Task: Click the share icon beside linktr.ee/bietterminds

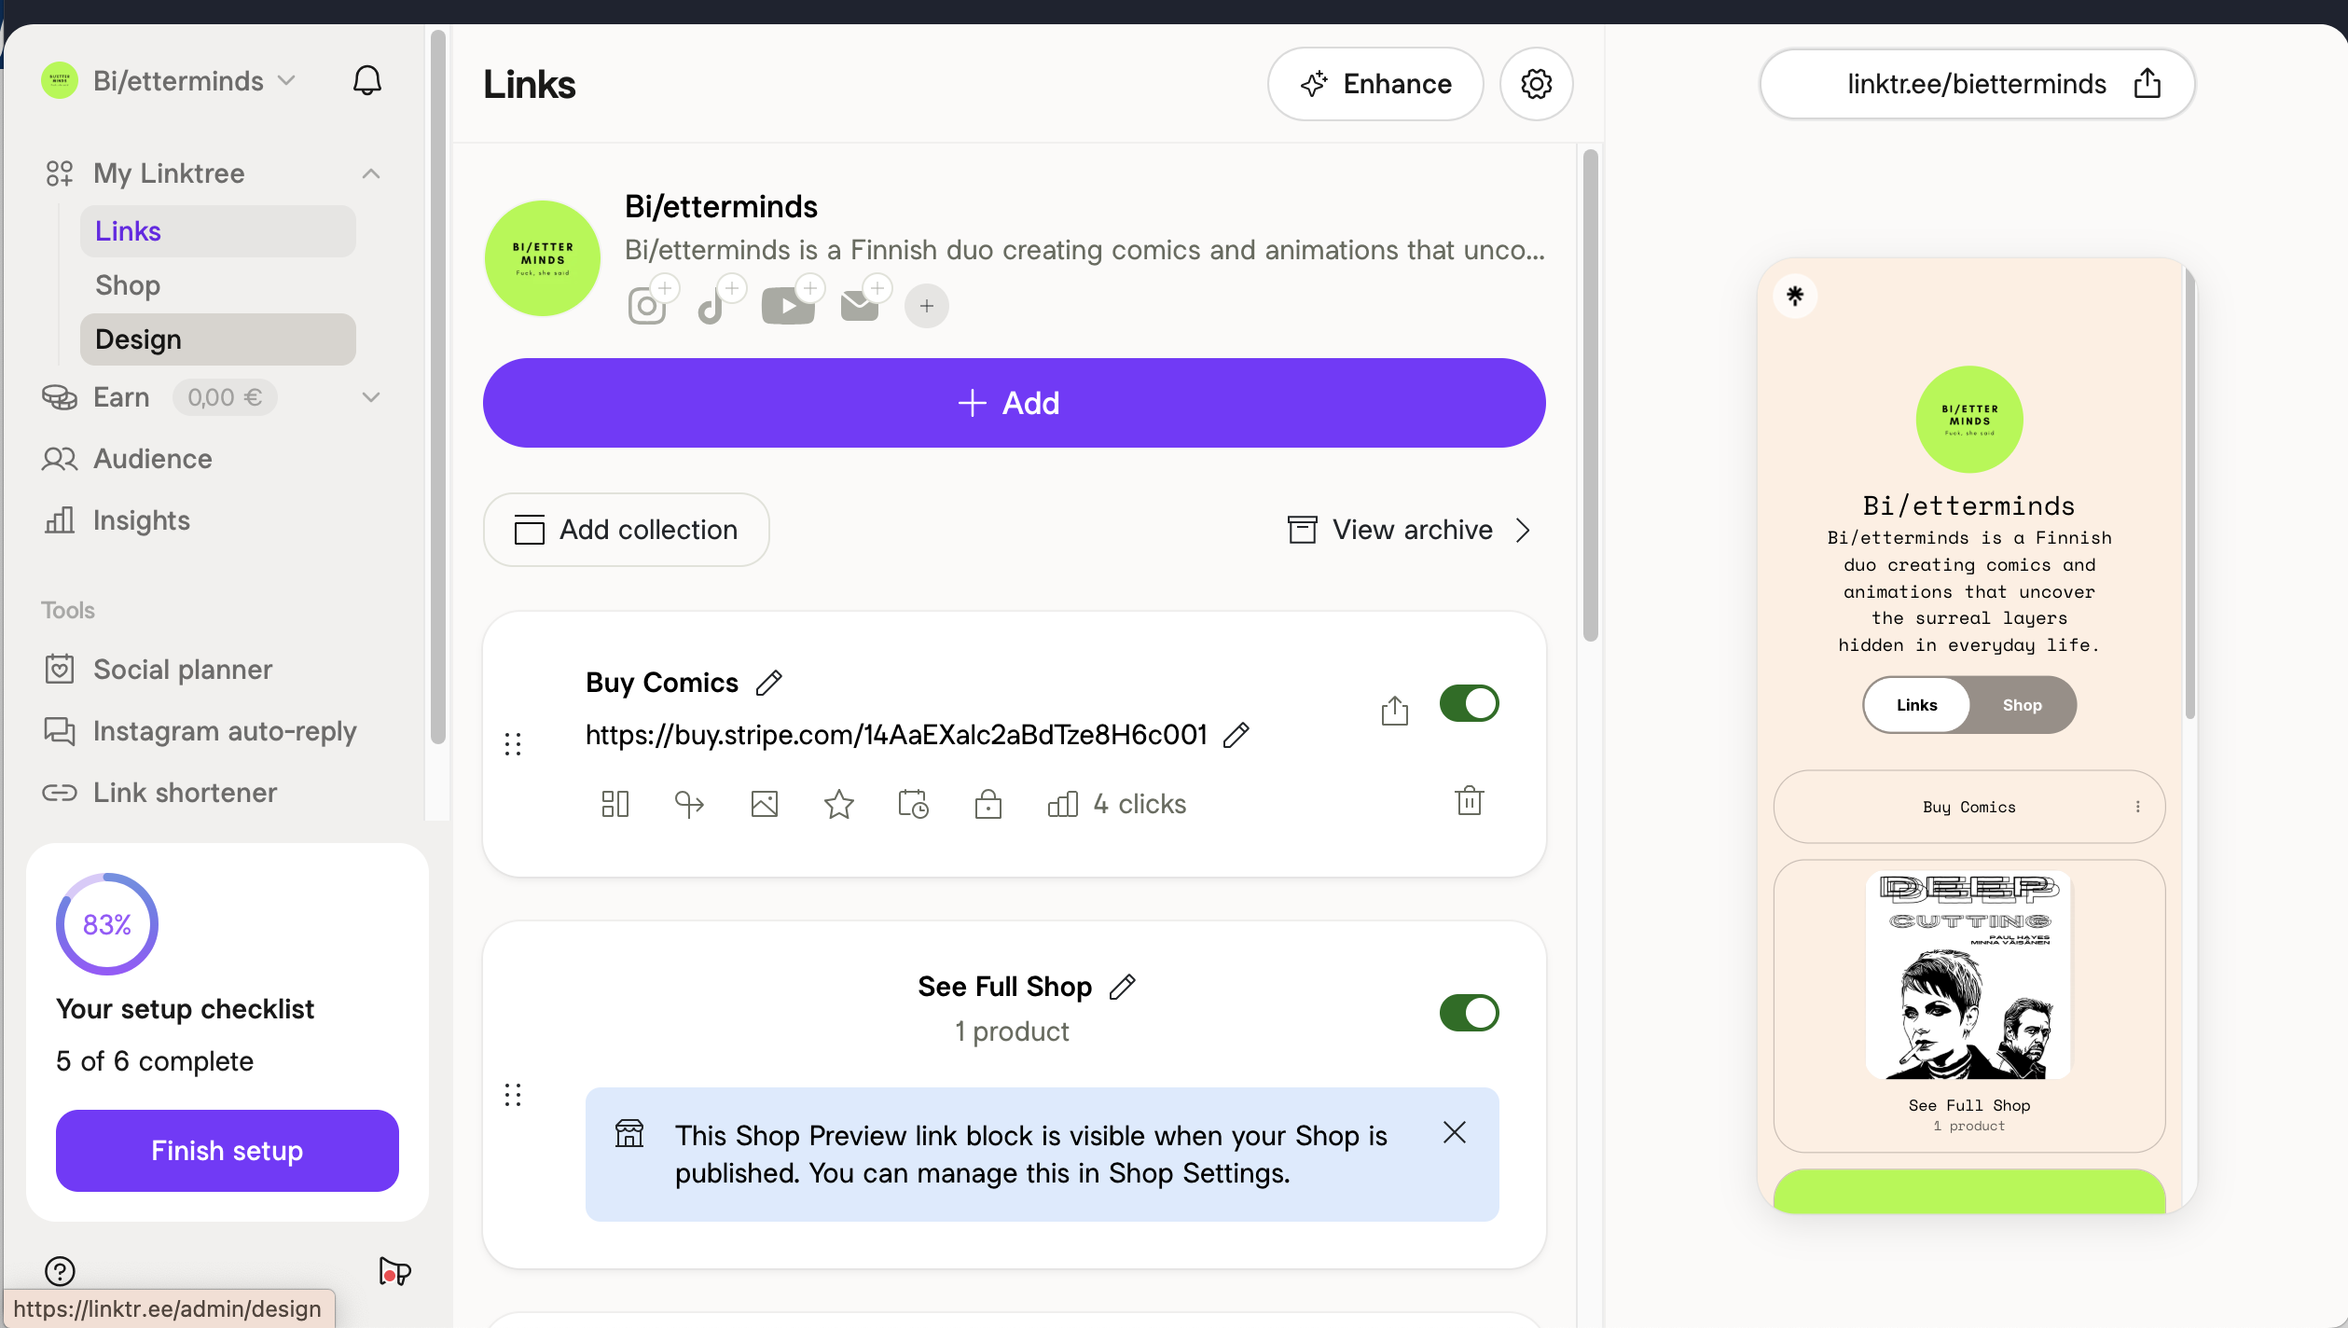Action: click(x=2147, y=84)
